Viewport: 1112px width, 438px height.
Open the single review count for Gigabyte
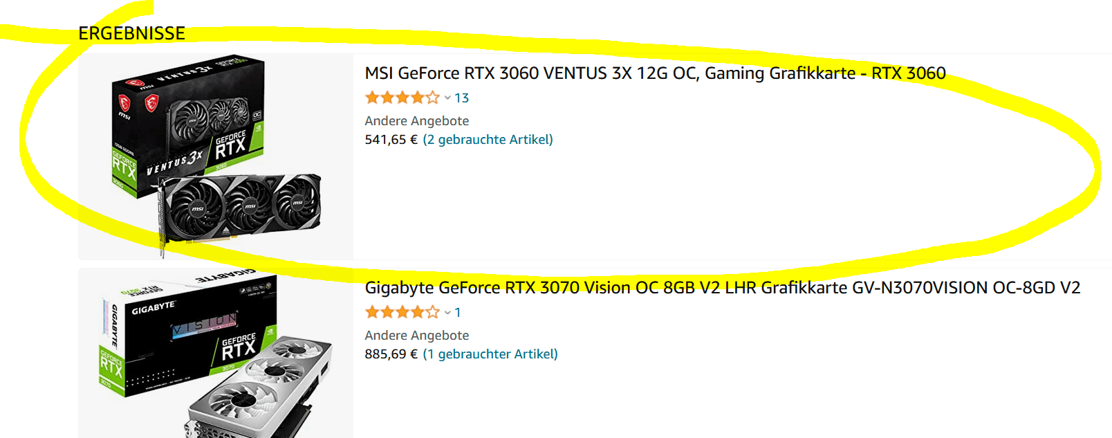(x=457, y=313)
